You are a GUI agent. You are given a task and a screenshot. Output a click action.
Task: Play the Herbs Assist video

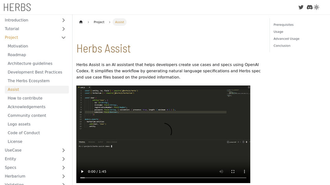(x=82, y=172)
